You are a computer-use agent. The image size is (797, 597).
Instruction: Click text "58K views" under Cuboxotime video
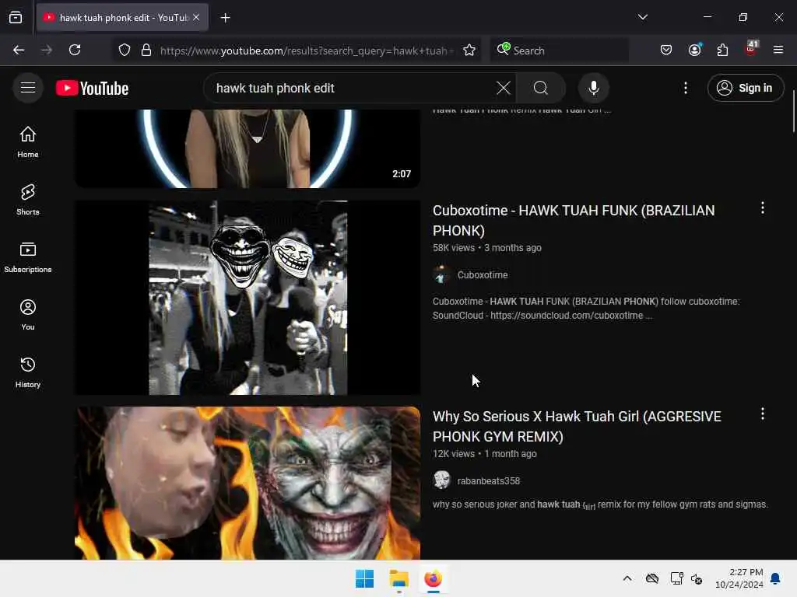coord(454,248)
